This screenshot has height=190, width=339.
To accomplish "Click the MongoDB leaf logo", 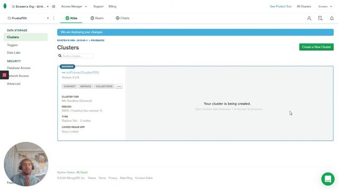I will coord(5,6).
